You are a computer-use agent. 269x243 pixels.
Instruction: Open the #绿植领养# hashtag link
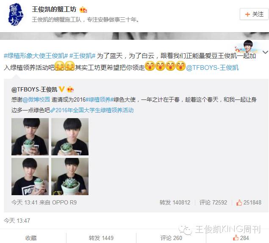tap(100, 99)
